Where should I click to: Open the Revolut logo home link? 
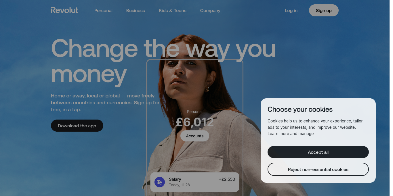64,10
